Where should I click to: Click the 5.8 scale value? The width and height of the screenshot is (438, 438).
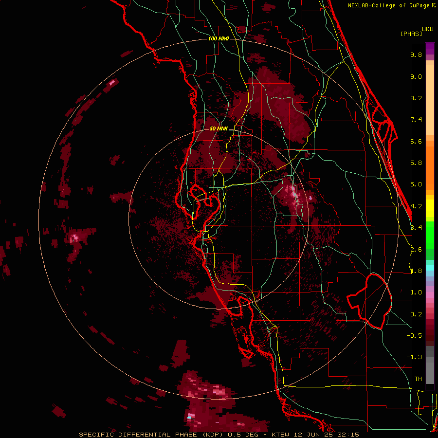[416, 163]
